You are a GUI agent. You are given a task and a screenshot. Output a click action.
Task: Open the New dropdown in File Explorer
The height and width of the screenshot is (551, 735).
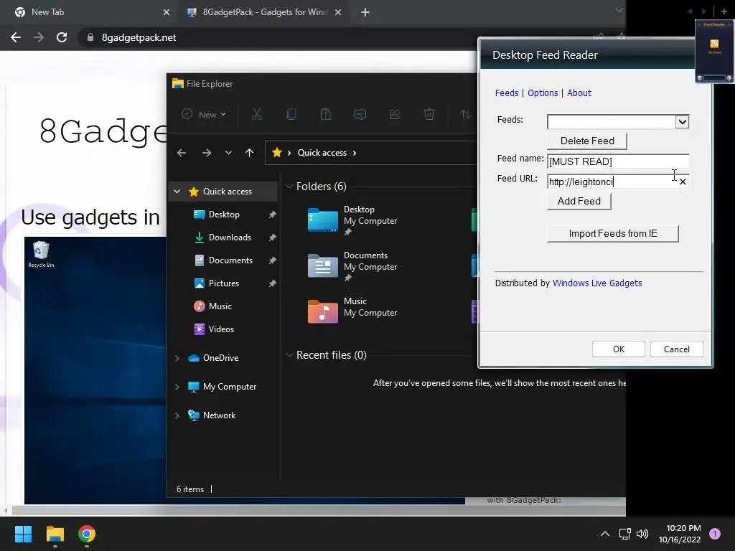point(204,114)
